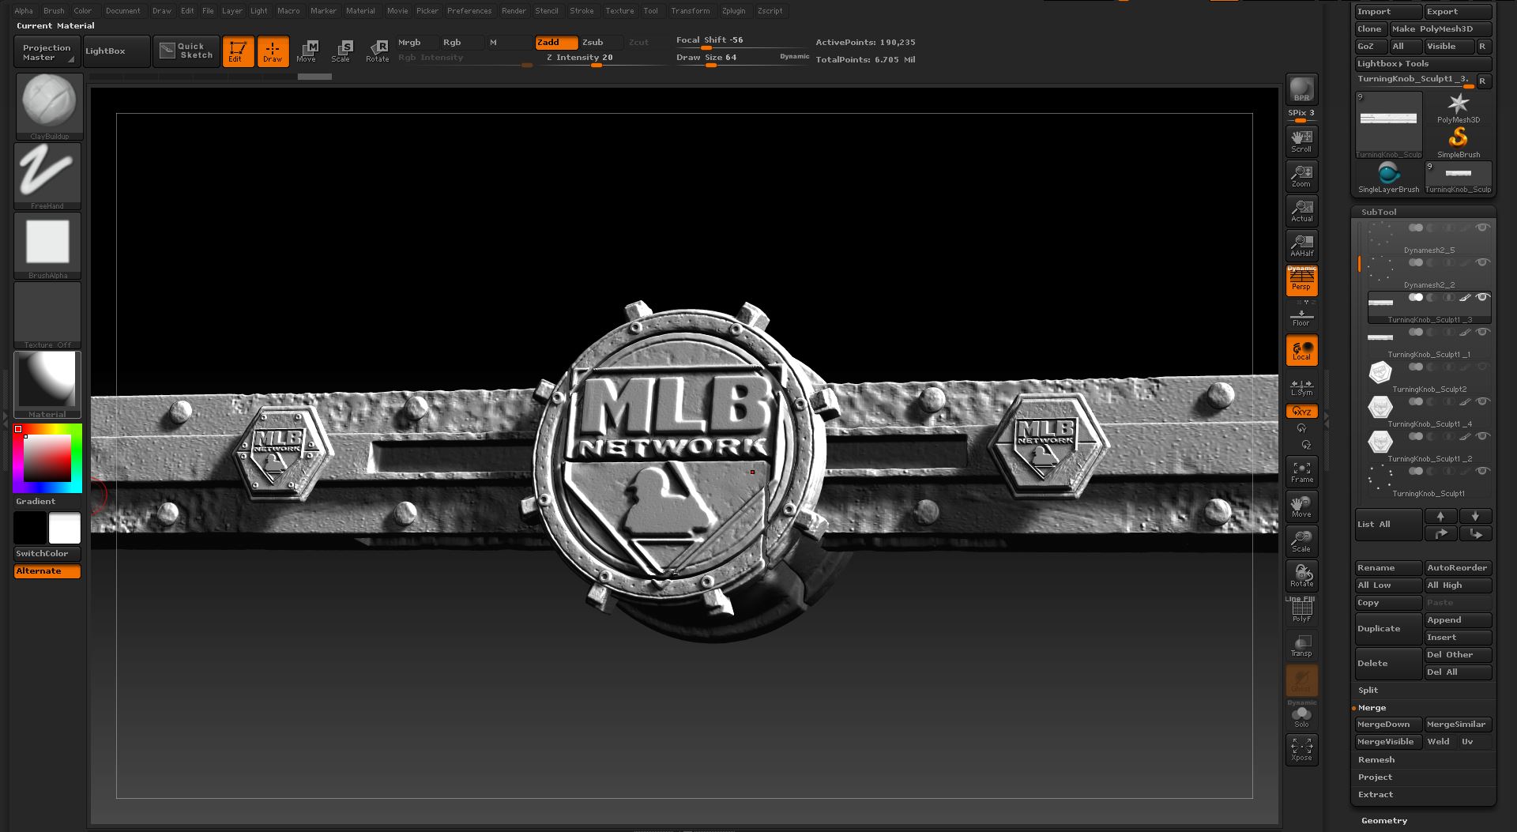
Task: Click the BPR render button
Action: [x=1301, y=89]
